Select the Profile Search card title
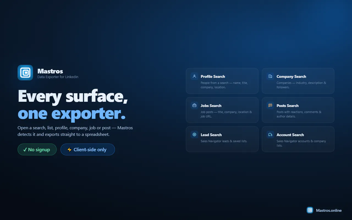This screenshot has width=352, height=220. pos(213,76)
